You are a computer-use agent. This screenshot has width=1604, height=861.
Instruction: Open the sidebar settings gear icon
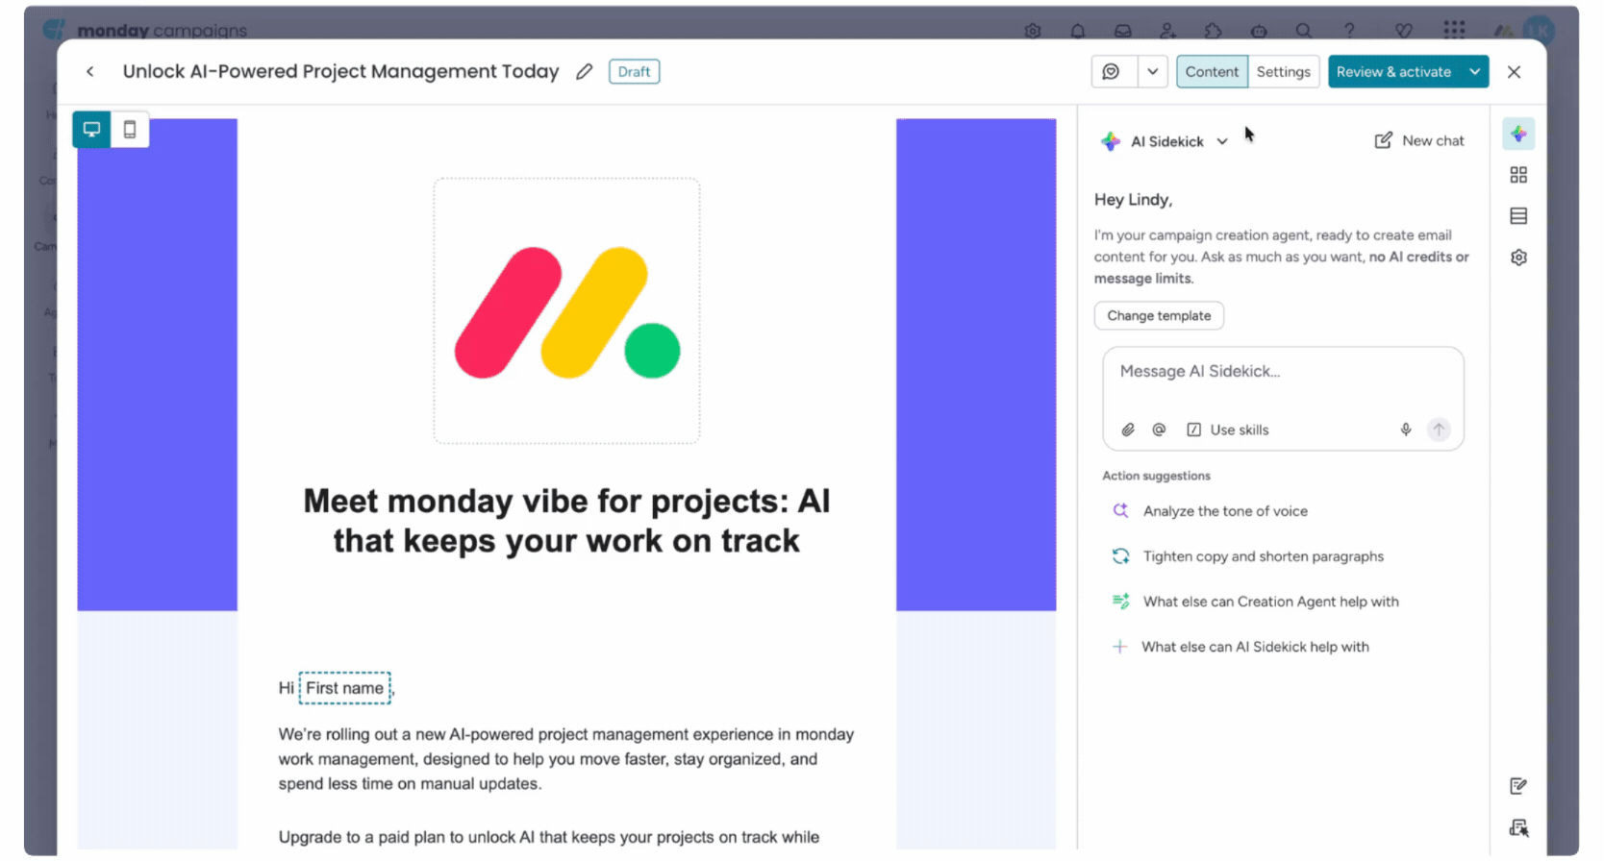coord(1518,258)
